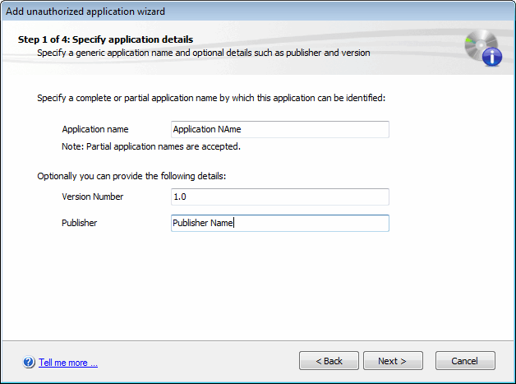Viewport: 516px width, 384px height.
Task: Go back with the '< Back' button
Action: (x=329, y=361)
